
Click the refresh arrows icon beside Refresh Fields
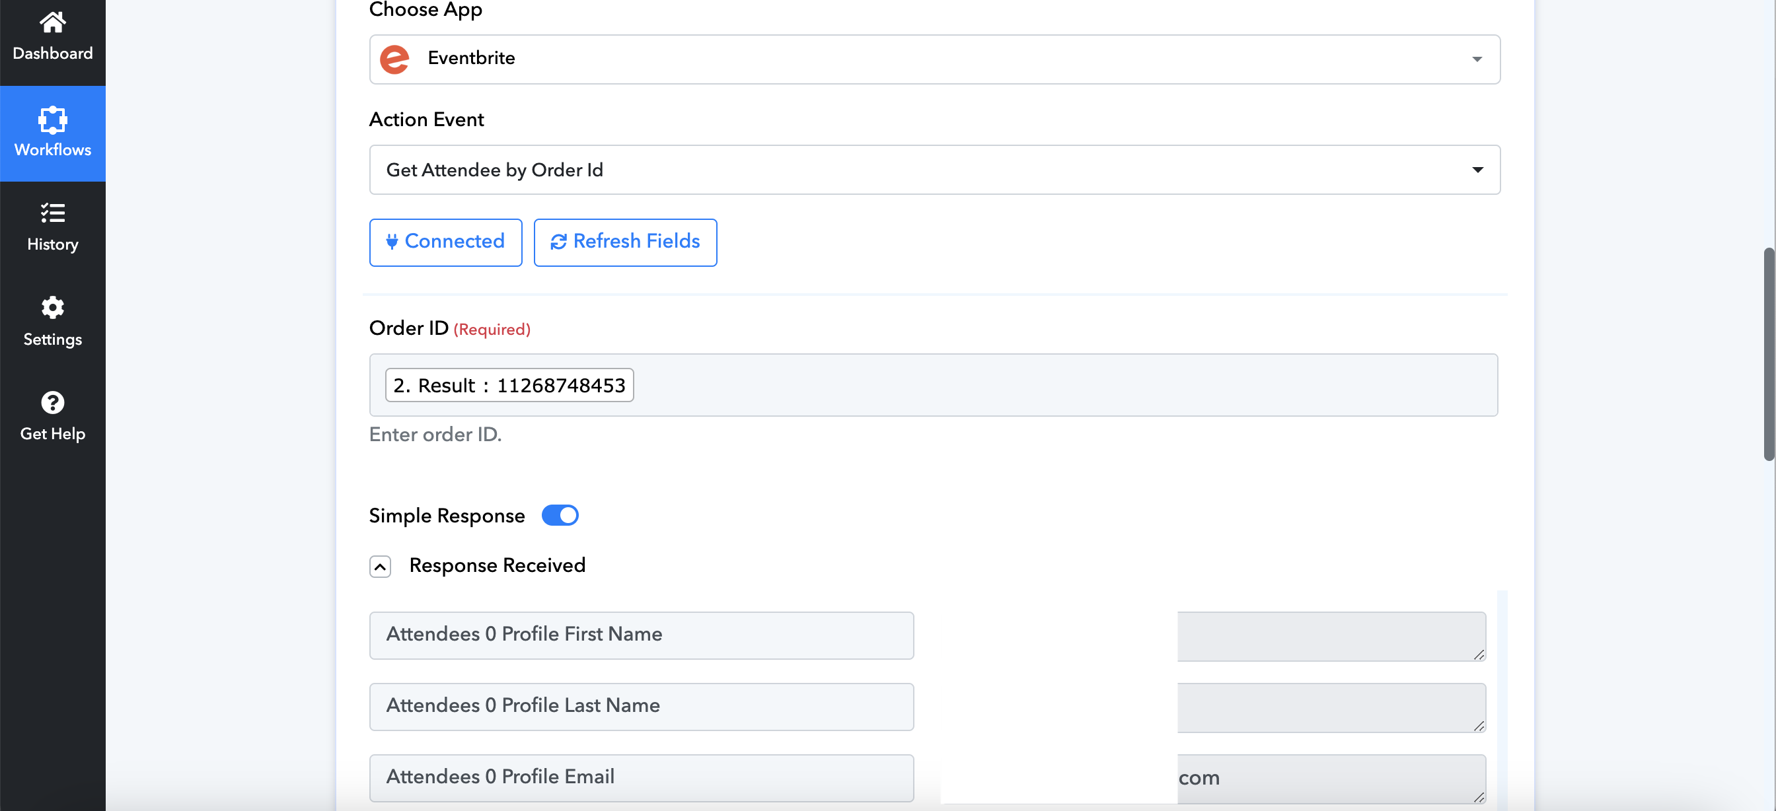(x=558, y=241)
